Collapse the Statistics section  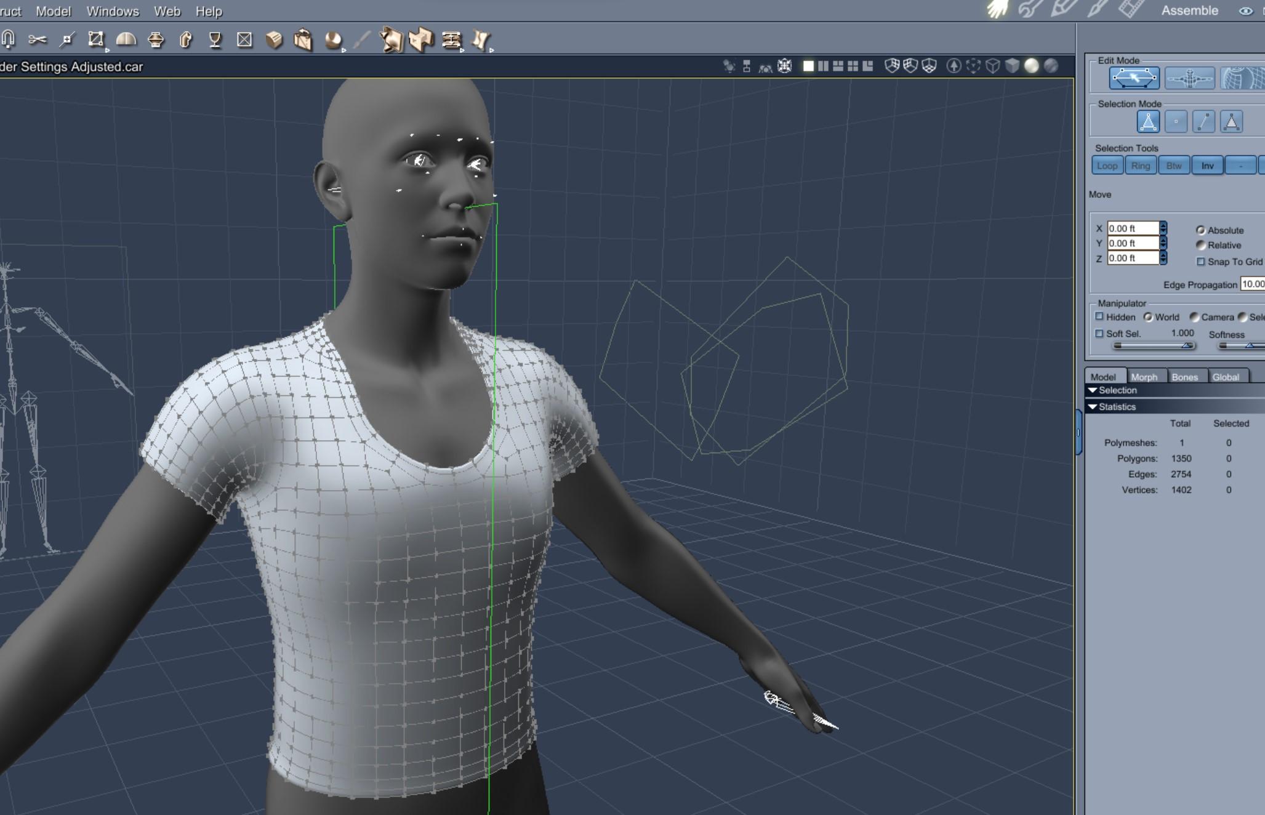click(1093, 407)
